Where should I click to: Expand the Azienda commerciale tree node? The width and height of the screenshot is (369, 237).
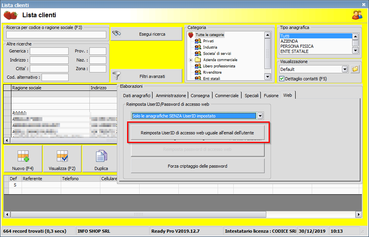tap(191, 60)
